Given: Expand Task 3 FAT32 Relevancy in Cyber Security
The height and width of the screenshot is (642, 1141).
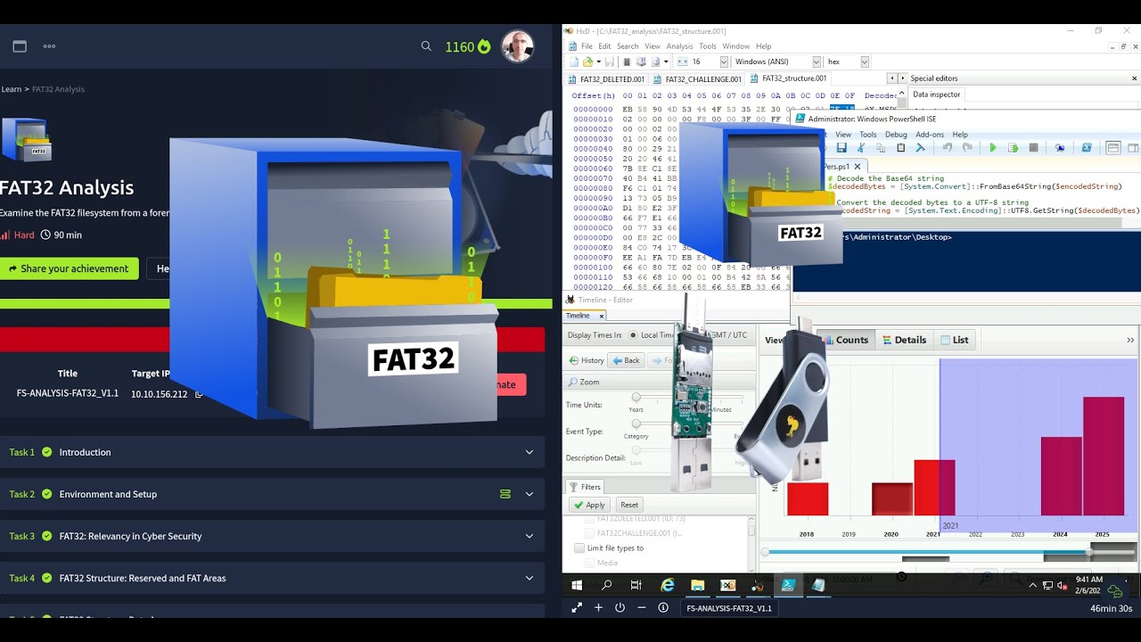Looking at the screenshot, I should pos(529,536).
